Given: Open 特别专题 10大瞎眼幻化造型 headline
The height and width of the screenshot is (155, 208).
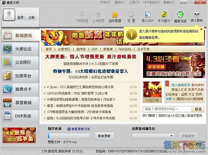Looking at the screenshot, I should (91, 71).
